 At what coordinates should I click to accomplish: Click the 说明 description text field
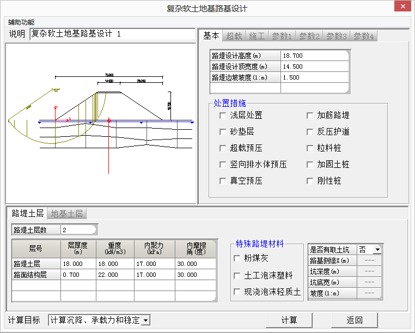point(112,34)
